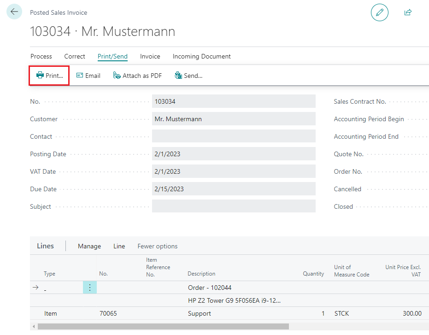Viewport: 429px width, 335px height.
Task: Click the Unit of Measure Code header
Action: [352, 270]
